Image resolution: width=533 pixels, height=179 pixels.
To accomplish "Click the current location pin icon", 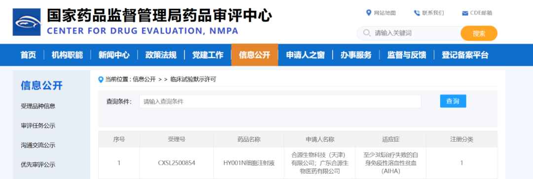I will point(101,80).
